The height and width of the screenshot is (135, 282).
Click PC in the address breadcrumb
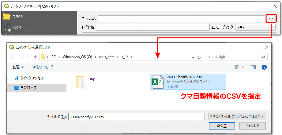(54, 57)
